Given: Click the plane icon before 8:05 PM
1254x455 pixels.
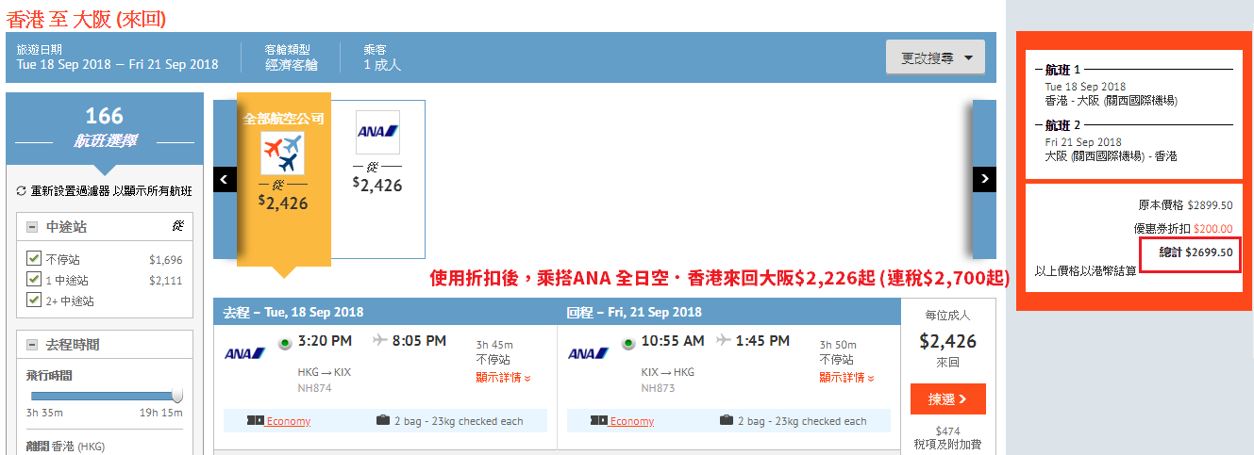Looking at the screenshot, I should 382,340.
